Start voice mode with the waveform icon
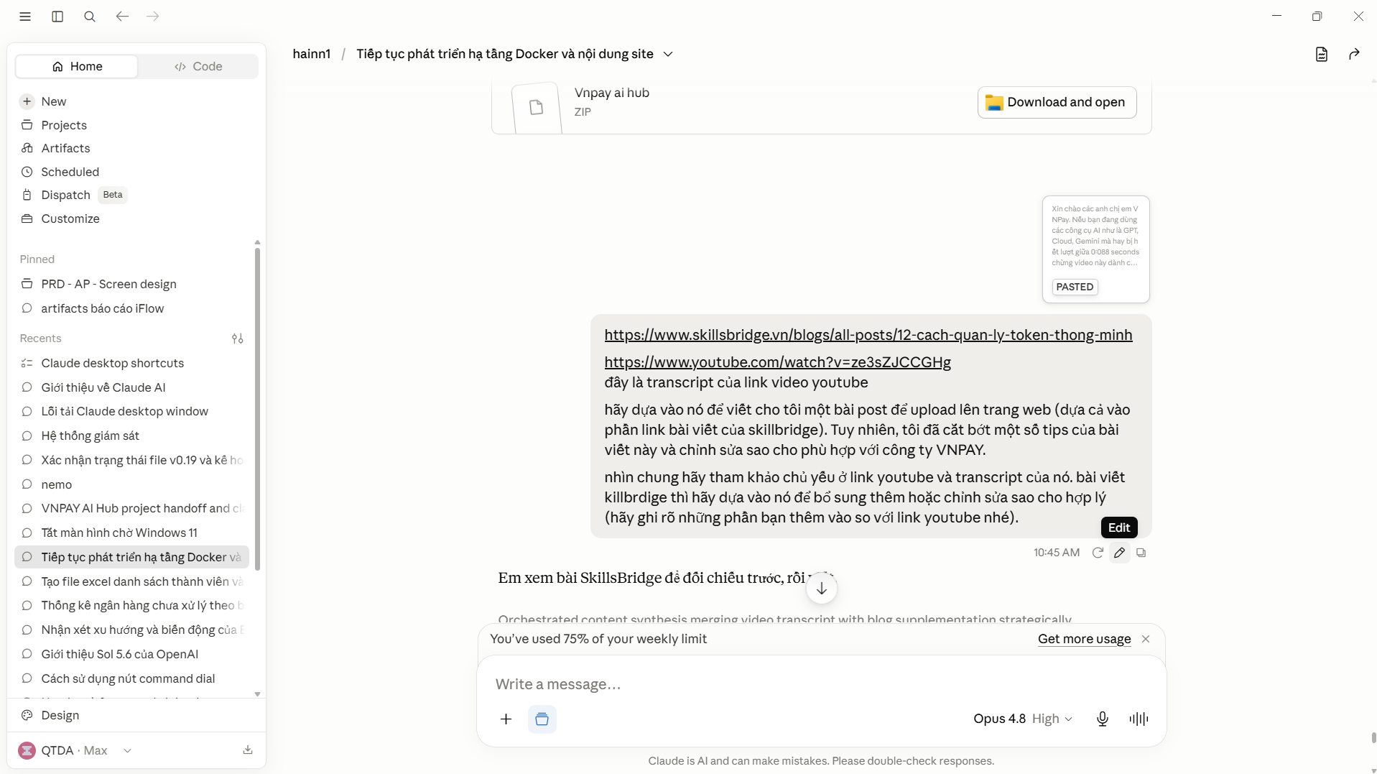This screenshot has height=774, width=1377. click(x=1139, y=719)
